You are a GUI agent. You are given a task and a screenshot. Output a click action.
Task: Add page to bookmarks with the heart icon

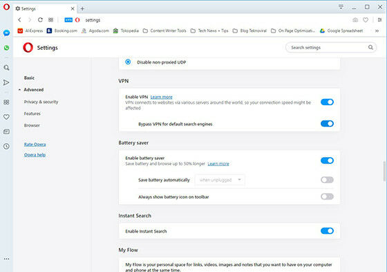tap(366, 20)
